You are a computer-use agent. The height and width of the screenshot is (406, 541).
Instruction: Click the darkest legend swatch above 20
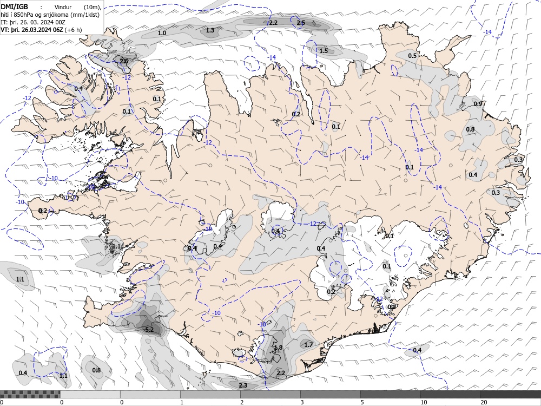(511, 394)
